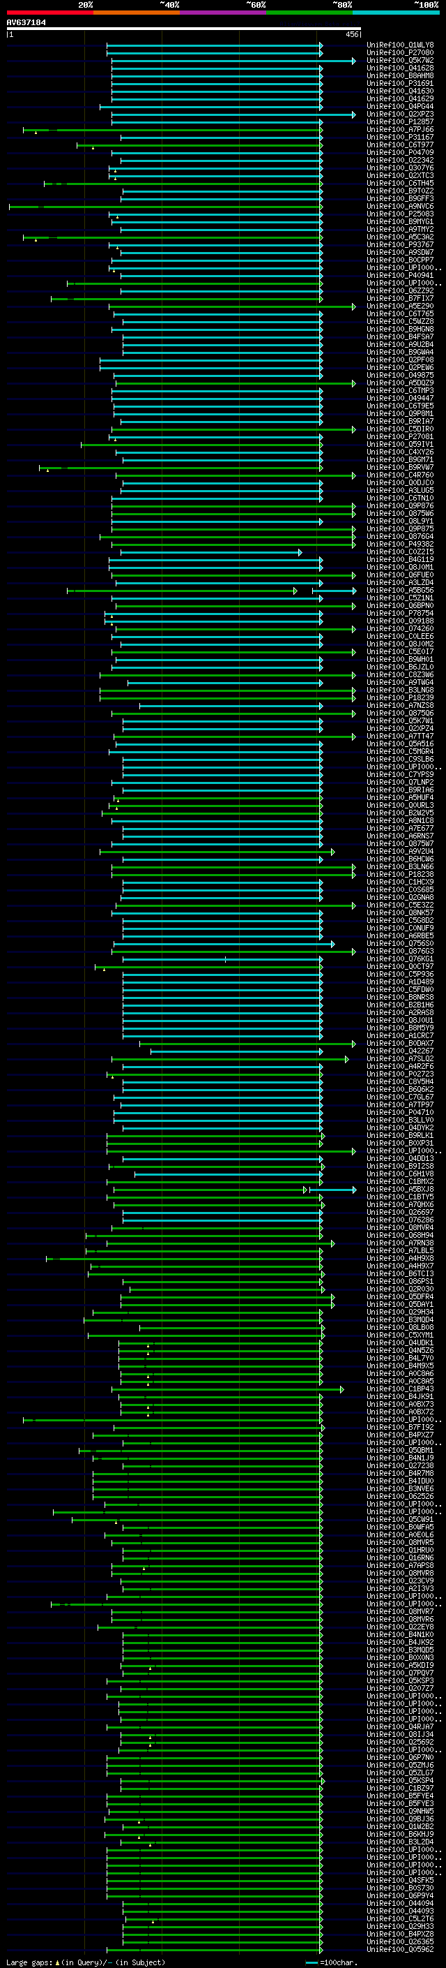Open hit UniRef100_Q4UDK1
The image size is (446, 1968).
[x=400, y=1343]
